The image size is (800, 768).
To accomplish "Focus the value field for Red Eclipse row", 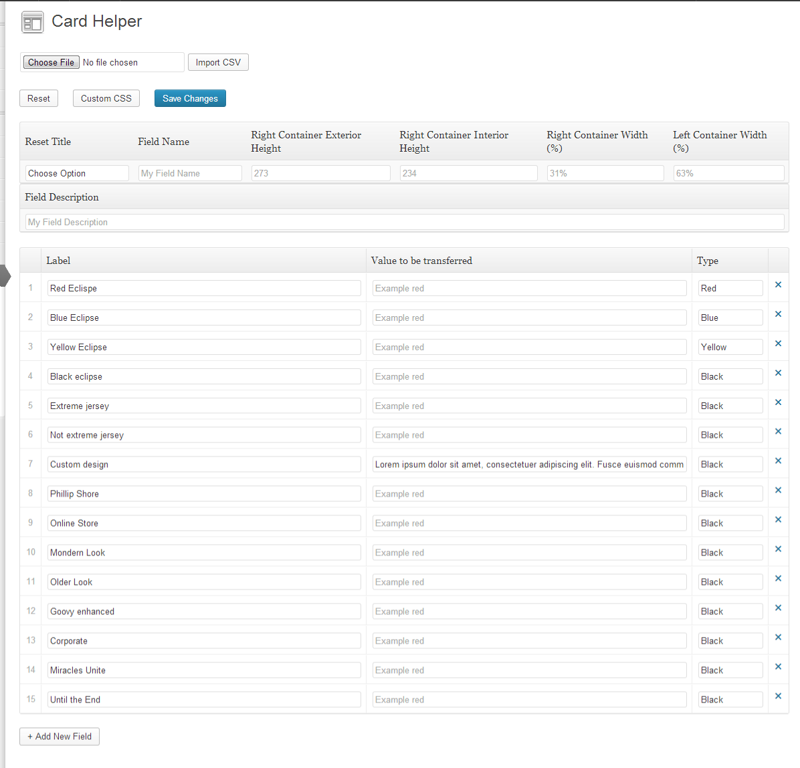I will (x=530, y=288).
